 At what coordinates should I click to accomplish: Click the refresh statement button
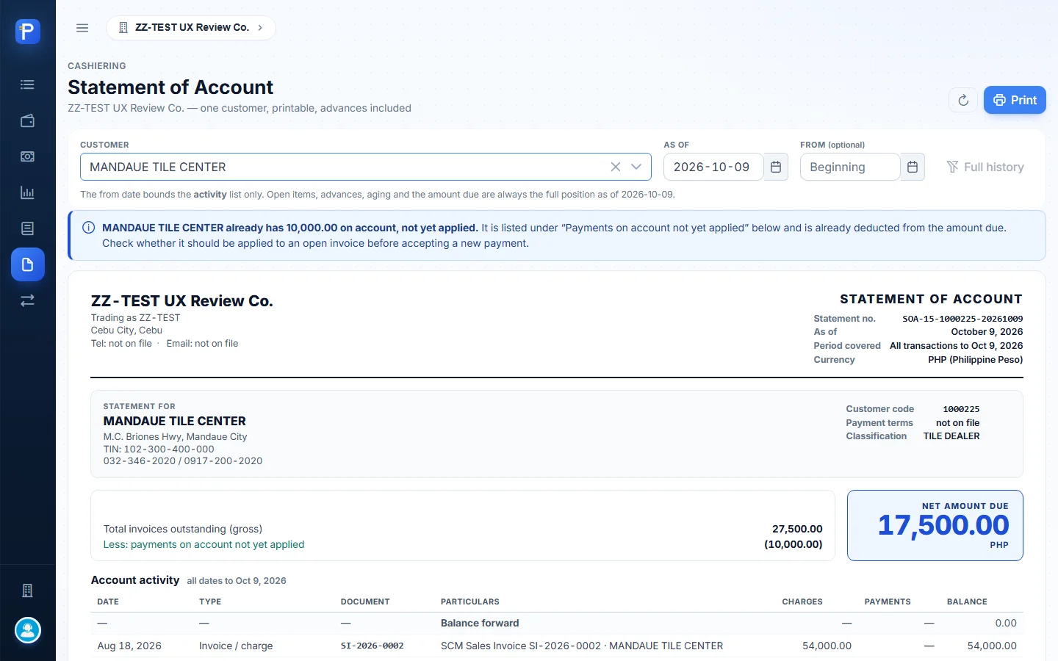pos(963,100)
